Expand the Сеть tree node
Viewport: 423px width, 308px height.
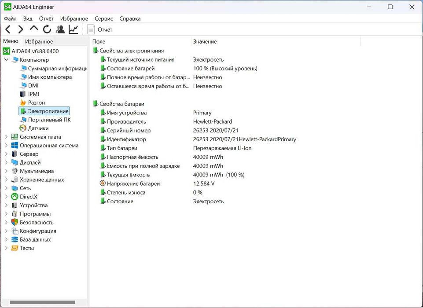coord(6,188)
